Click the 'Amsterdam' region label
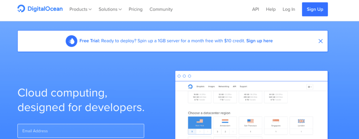 pyautogui.click(x=225, y=126)
